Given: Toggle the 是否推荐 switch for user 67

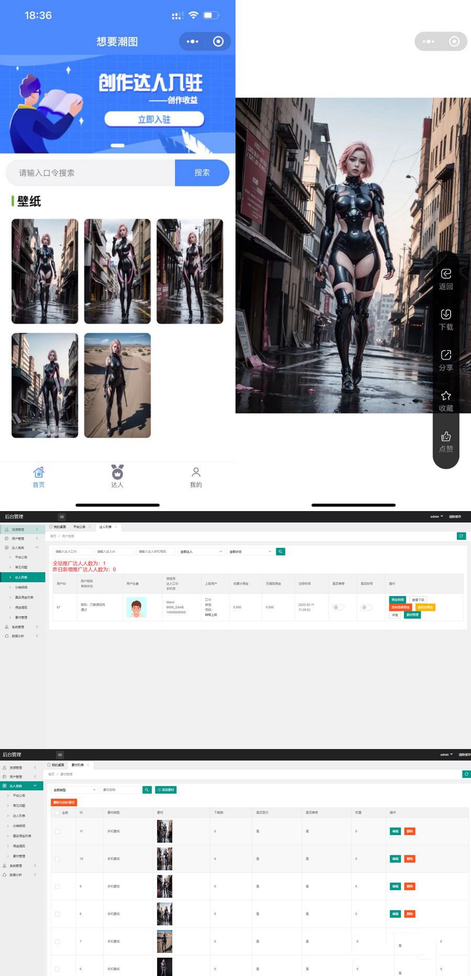Looking at the screenshot, I should 339,607.
